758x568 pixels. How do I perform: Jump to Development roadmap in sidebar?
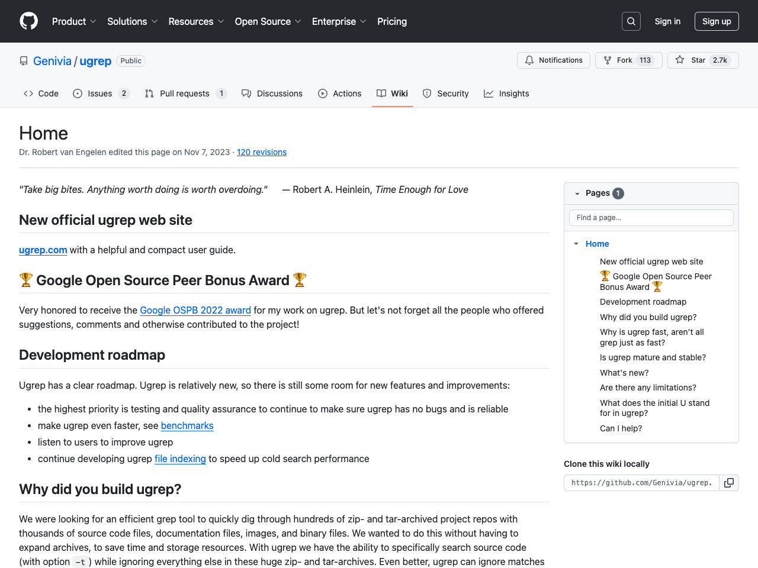(643, 302)
